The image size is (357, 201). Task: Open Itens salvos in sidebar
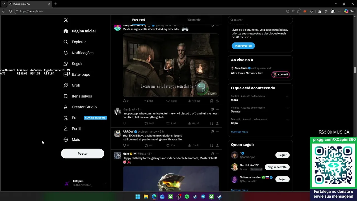(x=78, y=96)
